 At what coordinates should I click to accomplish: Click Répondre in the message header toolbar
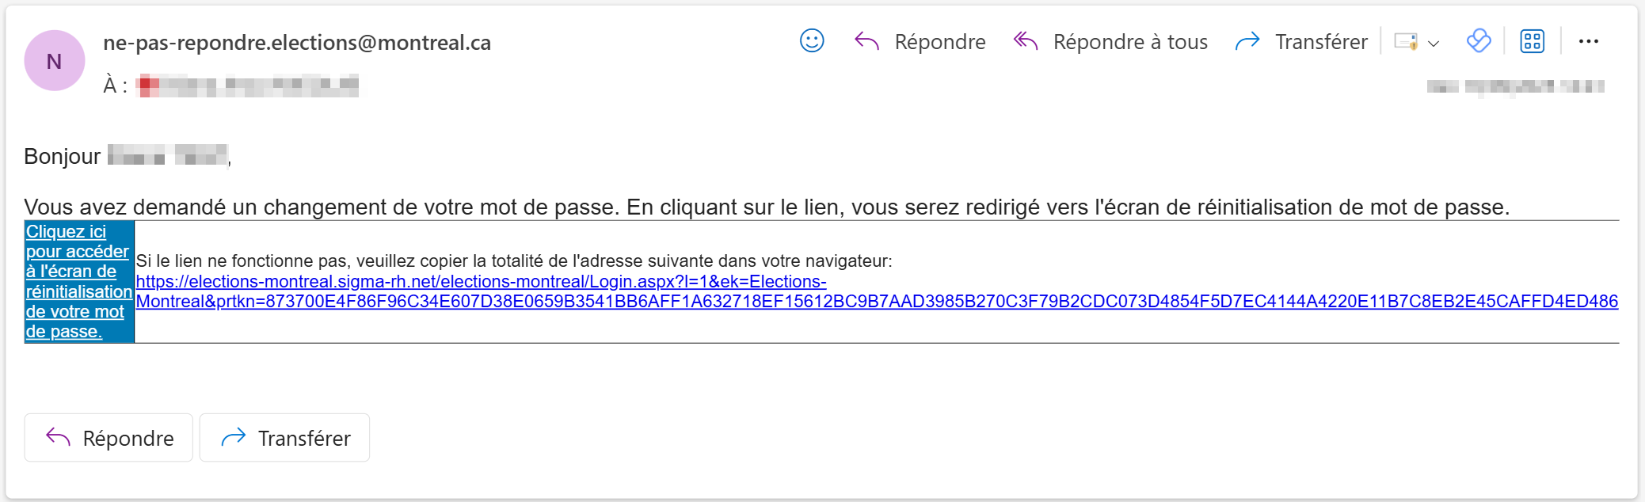(920, 42)
